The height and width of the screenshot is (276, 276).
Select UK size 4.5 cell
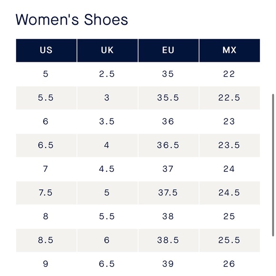pos(108,169)
